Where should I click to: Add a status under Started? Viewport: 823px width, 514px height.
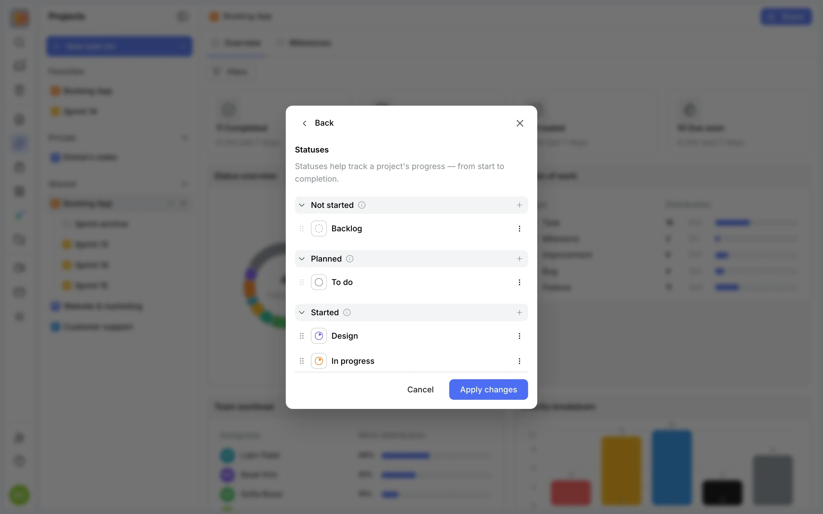[x=519, y=312]
